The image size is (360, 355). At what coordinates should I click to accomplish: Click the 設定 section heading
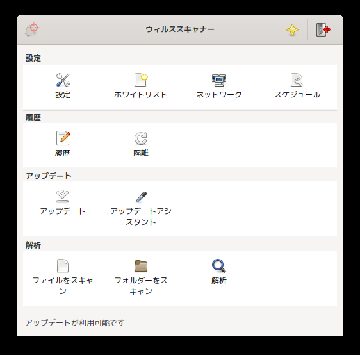pyautogui.click(x=33, y=58)
